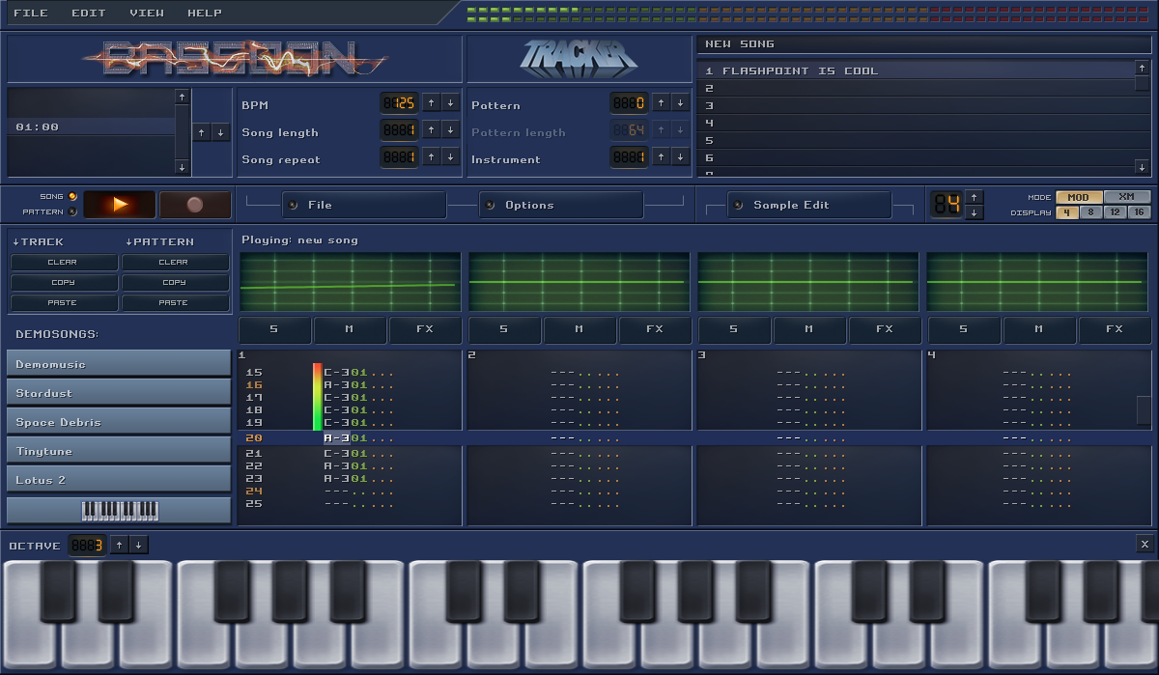Increase Song length with up arrow
Screen dimensions: 1159x675
point(431,129)
